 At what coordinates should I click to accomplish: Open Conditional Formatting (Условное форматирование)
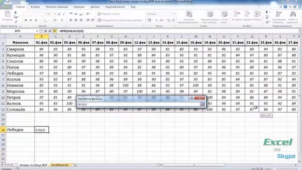tap(188, 17)
